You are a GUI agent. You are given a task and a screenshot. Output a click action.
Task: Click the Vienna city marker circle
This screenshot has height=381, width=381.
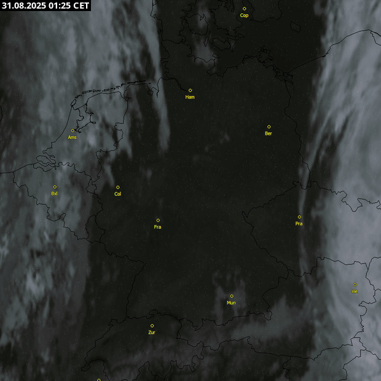[355, 285]
